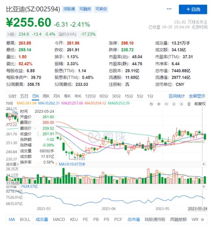
Task: Select the 日K daily candlestick tab
Action: (36, 96)
